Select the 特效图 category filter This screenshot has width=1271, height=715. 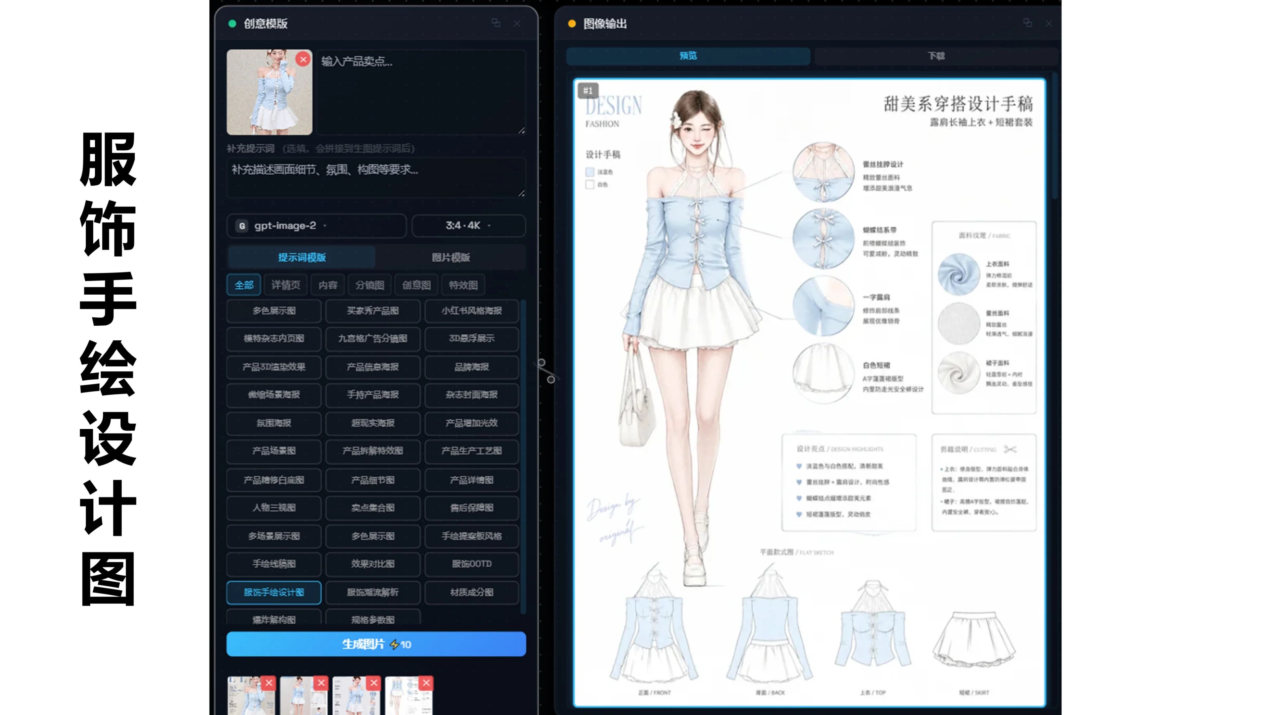[463, 285]
